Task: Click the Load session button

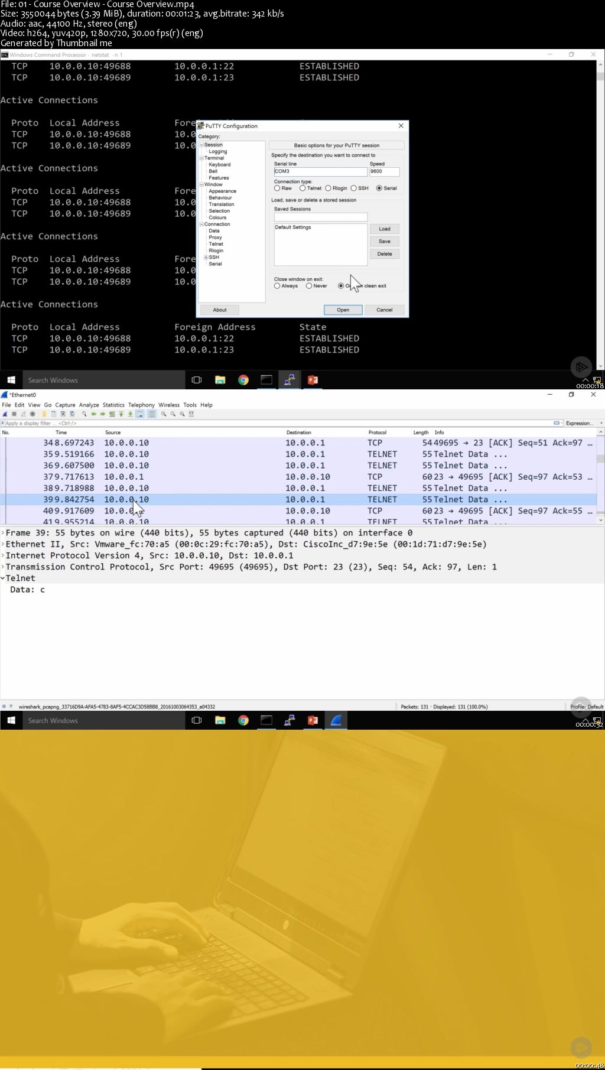Action: (385, 229)
